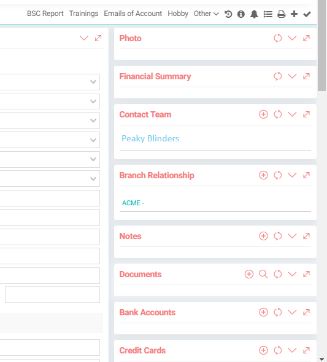Open the ACME branch link
Viewport: 327px width, 362px height.
point(133,203)
